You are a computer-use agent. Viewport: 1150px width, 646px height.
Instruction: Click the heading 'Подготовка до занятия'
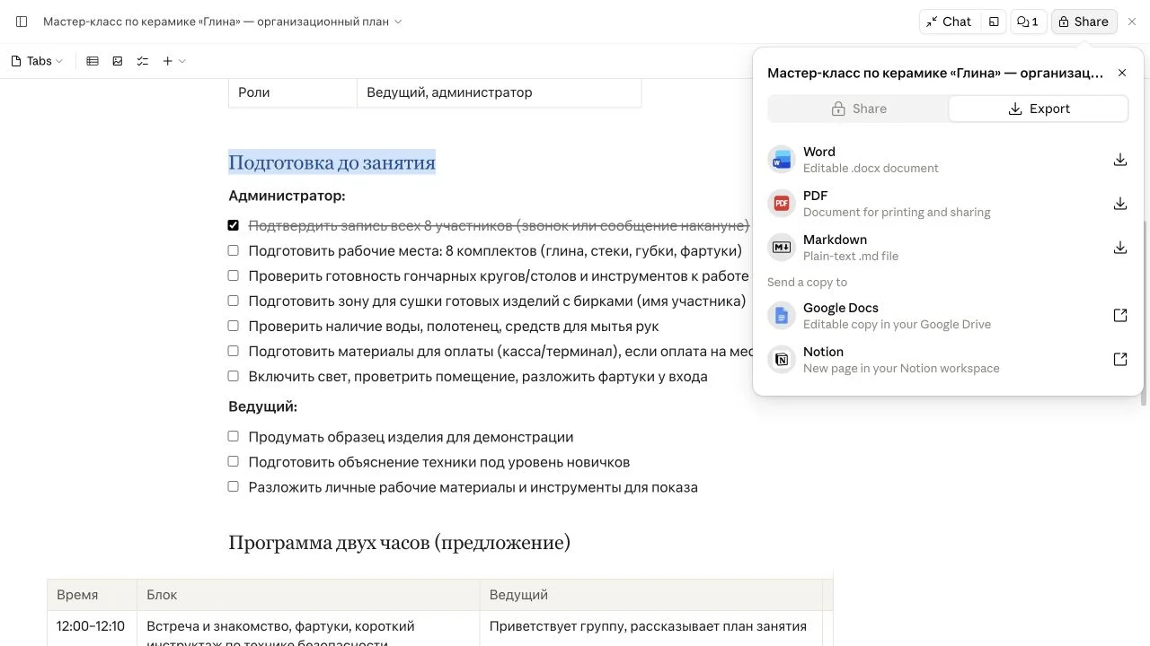point(332,162)
